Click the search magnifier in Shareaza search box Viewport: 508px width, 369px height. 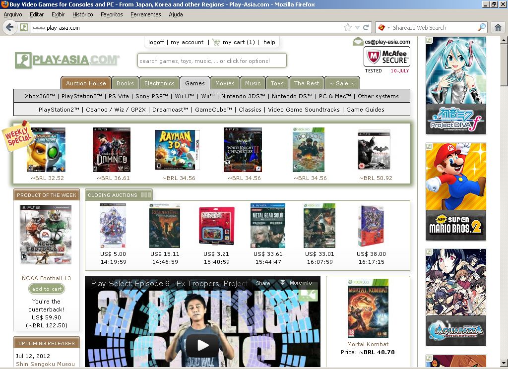(481, 28)
